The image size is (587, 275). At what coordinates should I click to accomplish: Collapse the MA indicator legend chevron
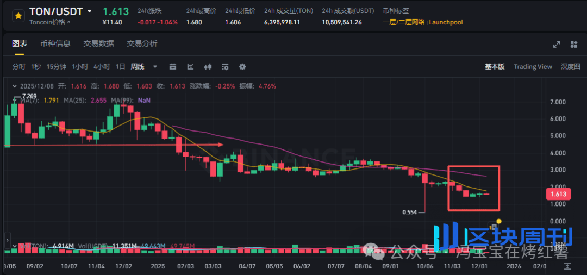click(15, 101)
